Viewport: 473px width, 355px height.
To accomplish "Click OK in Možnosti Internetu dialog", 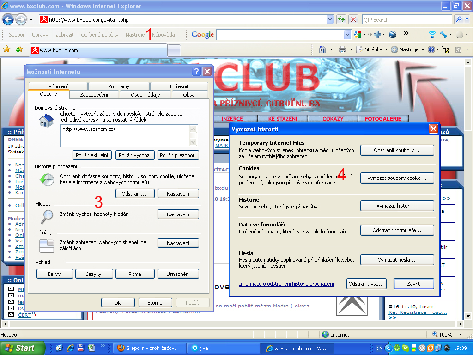I will 118,302.
